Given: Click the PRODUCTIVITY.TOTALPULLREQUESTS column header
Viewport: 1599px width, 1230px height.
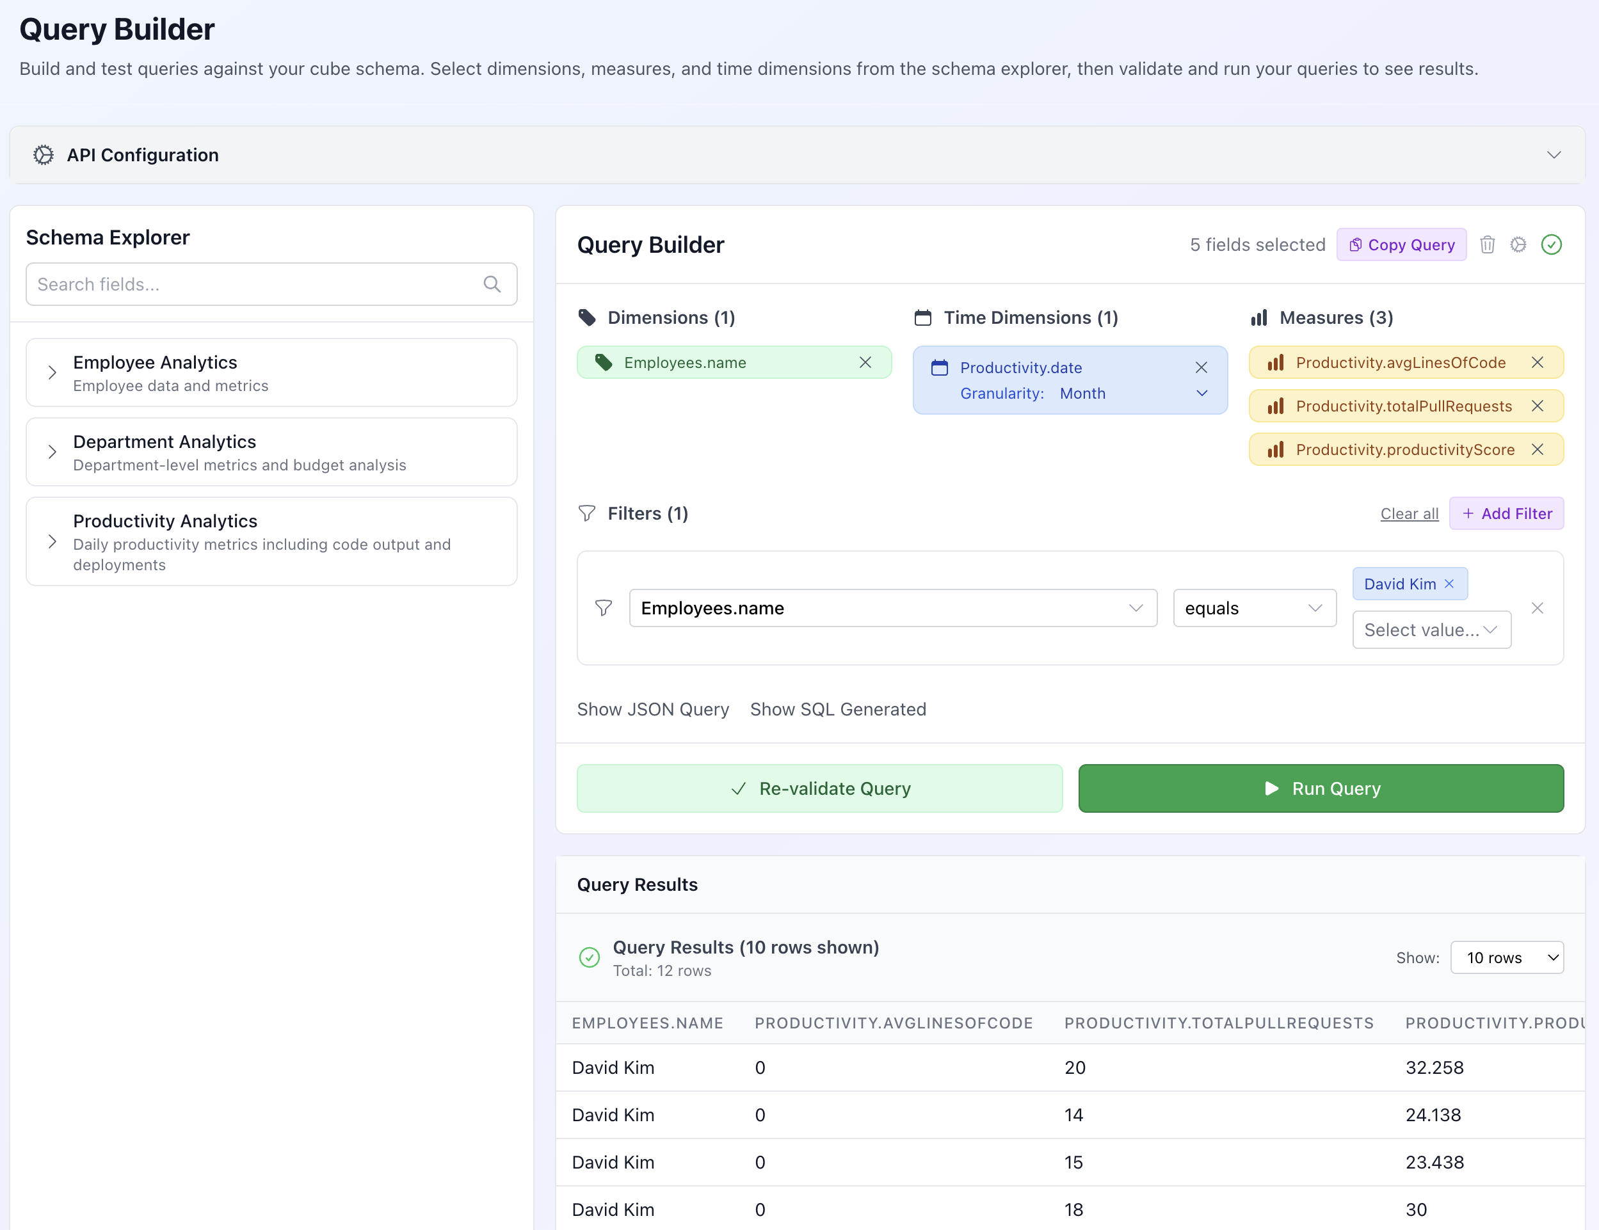Looking at the screenshot, I should click(1219, 1023).
